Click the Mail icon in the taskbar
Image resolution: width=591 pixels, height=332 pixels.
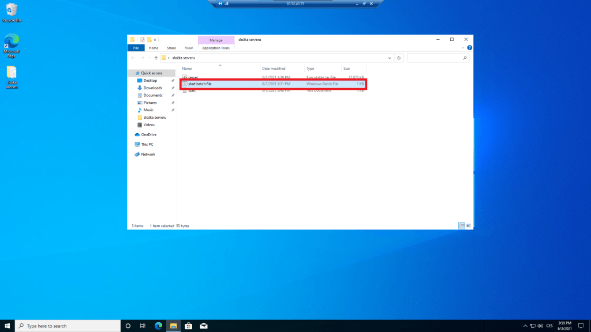(x=204, y=326)
